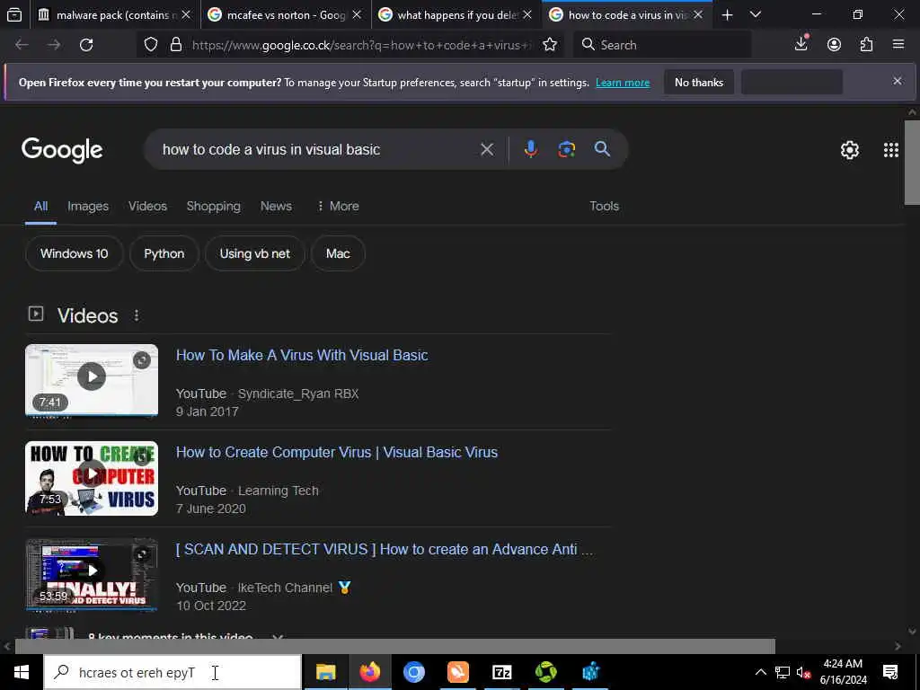Select the News search tab
920x690 pixels.
tap(277, 206)
